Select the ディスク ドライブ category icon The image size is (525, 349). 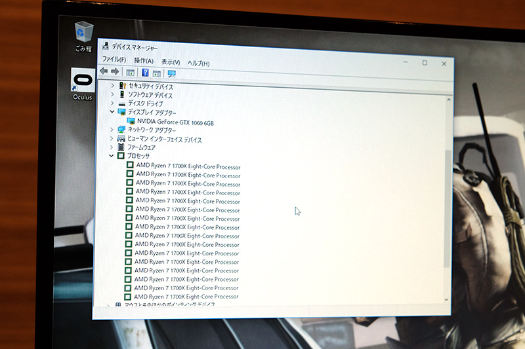click(x=122, y=103)
